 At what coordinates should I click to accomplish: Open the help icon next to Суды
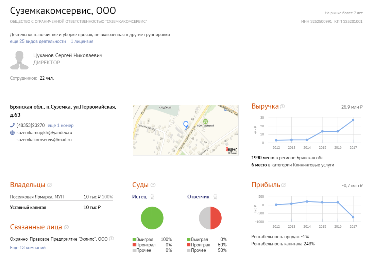click(x=153, y=185)
